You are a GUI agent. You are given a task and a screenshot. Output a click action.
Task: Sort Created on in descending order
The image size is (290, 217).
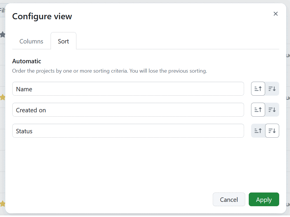[272, 110]
